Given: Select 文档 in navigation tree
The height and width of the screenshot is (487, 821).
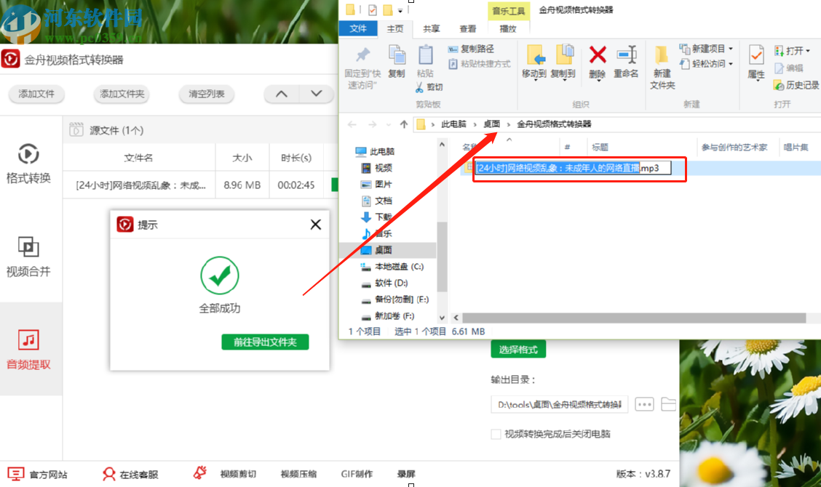Looking at the screenshot, I should 377,201.
